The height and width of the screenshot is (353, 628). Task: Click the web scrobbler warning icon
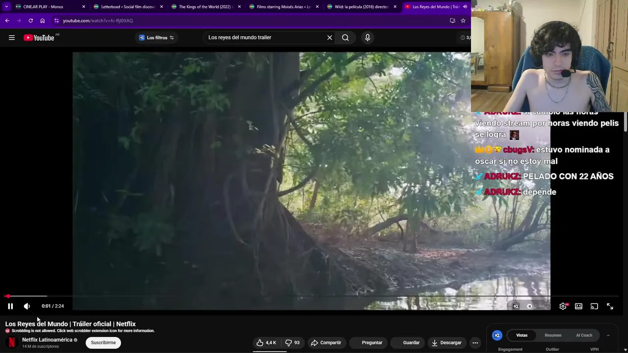[7, 331]
